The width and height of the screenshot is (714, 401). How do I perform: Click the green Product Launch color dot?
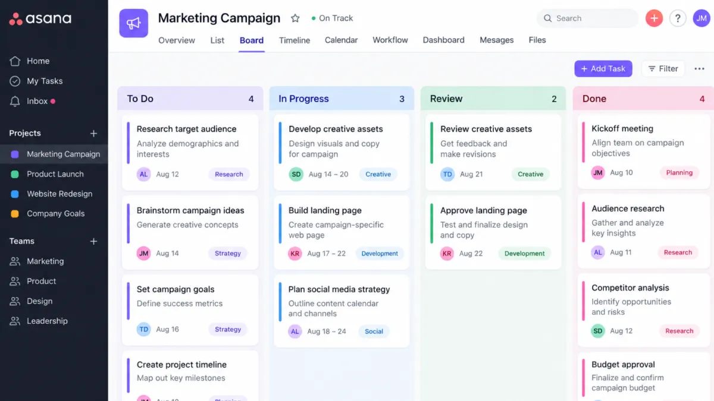pos(15,175)
